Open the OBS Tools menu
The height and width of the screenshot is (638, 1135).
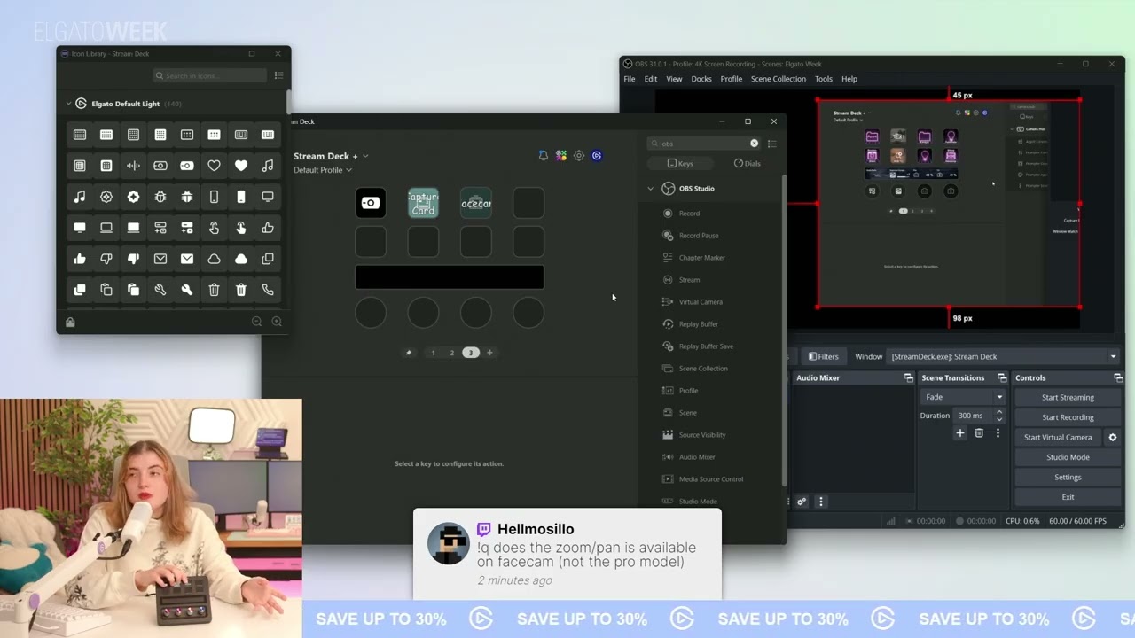pos(824,79)
